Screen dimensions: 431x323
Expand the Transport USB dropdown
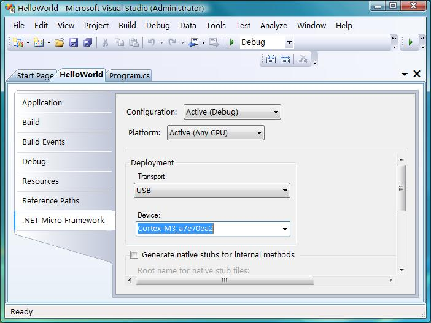coord(212,191)
